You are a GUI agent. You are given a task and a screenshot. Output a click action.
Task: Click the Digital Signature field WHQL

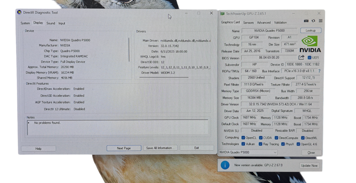[307, 111]
